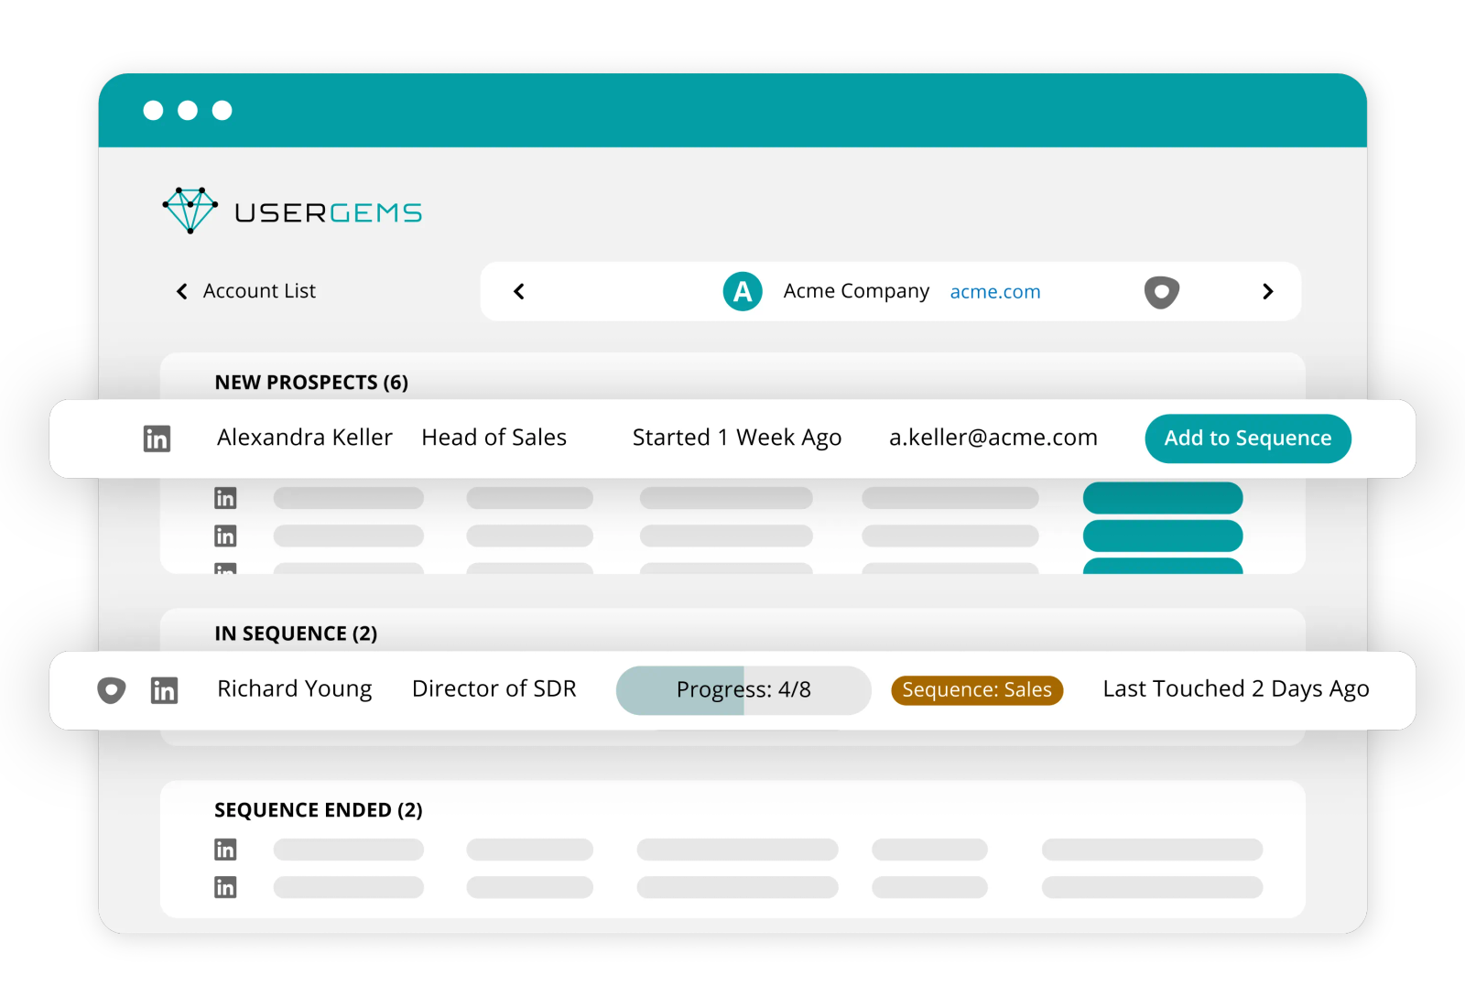Screen dimensions: 1465x1007
Task: Click the IN SEQUENCE (2) heading
Action: pyautogui.click(x=296, y=633)
